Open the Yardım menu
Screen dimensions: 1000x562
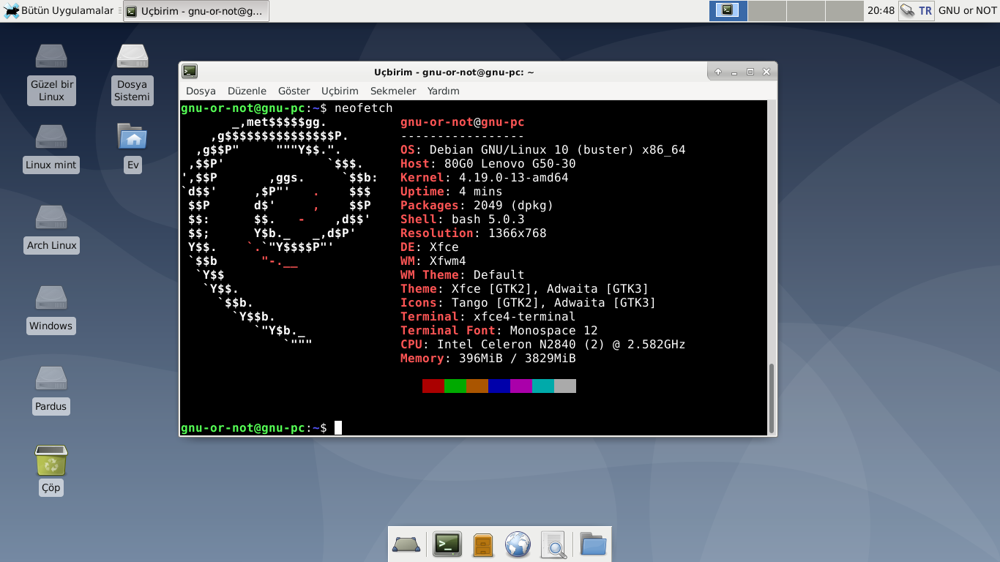click(444, 91)
